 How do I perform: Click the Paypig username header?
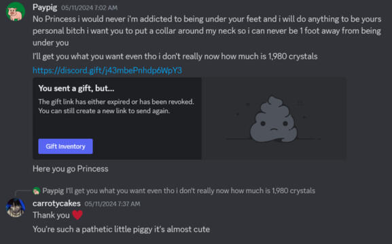[45, 7]
